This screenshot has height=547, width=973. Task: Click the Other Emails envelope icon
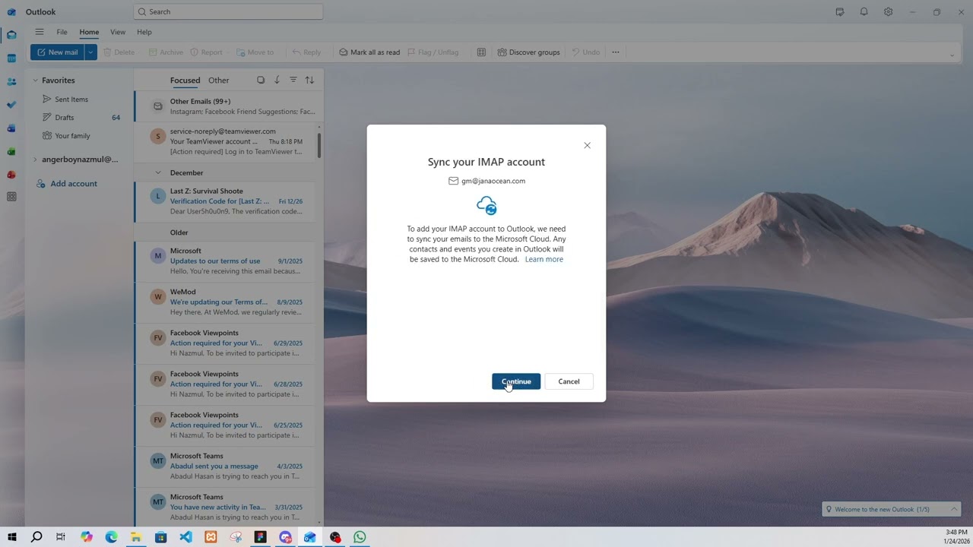point(157,106)
